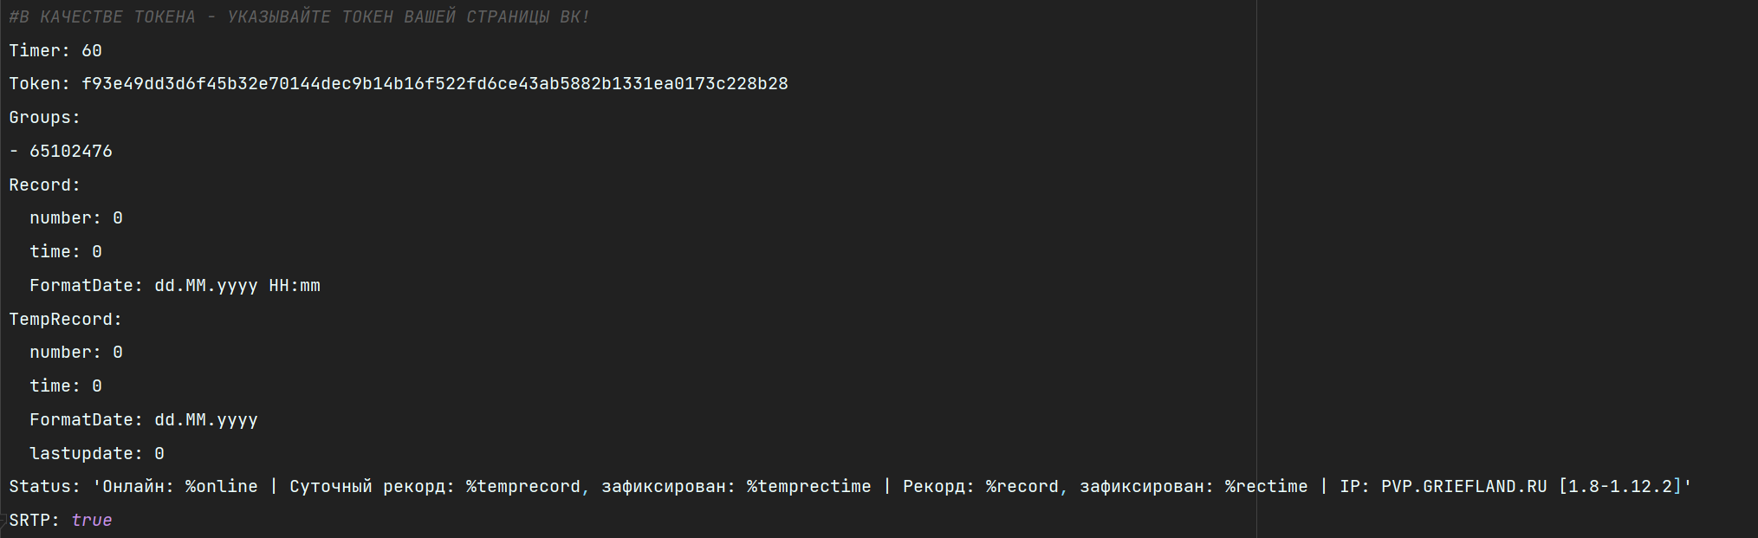Click the TempRecord section key

coord(62,320)
